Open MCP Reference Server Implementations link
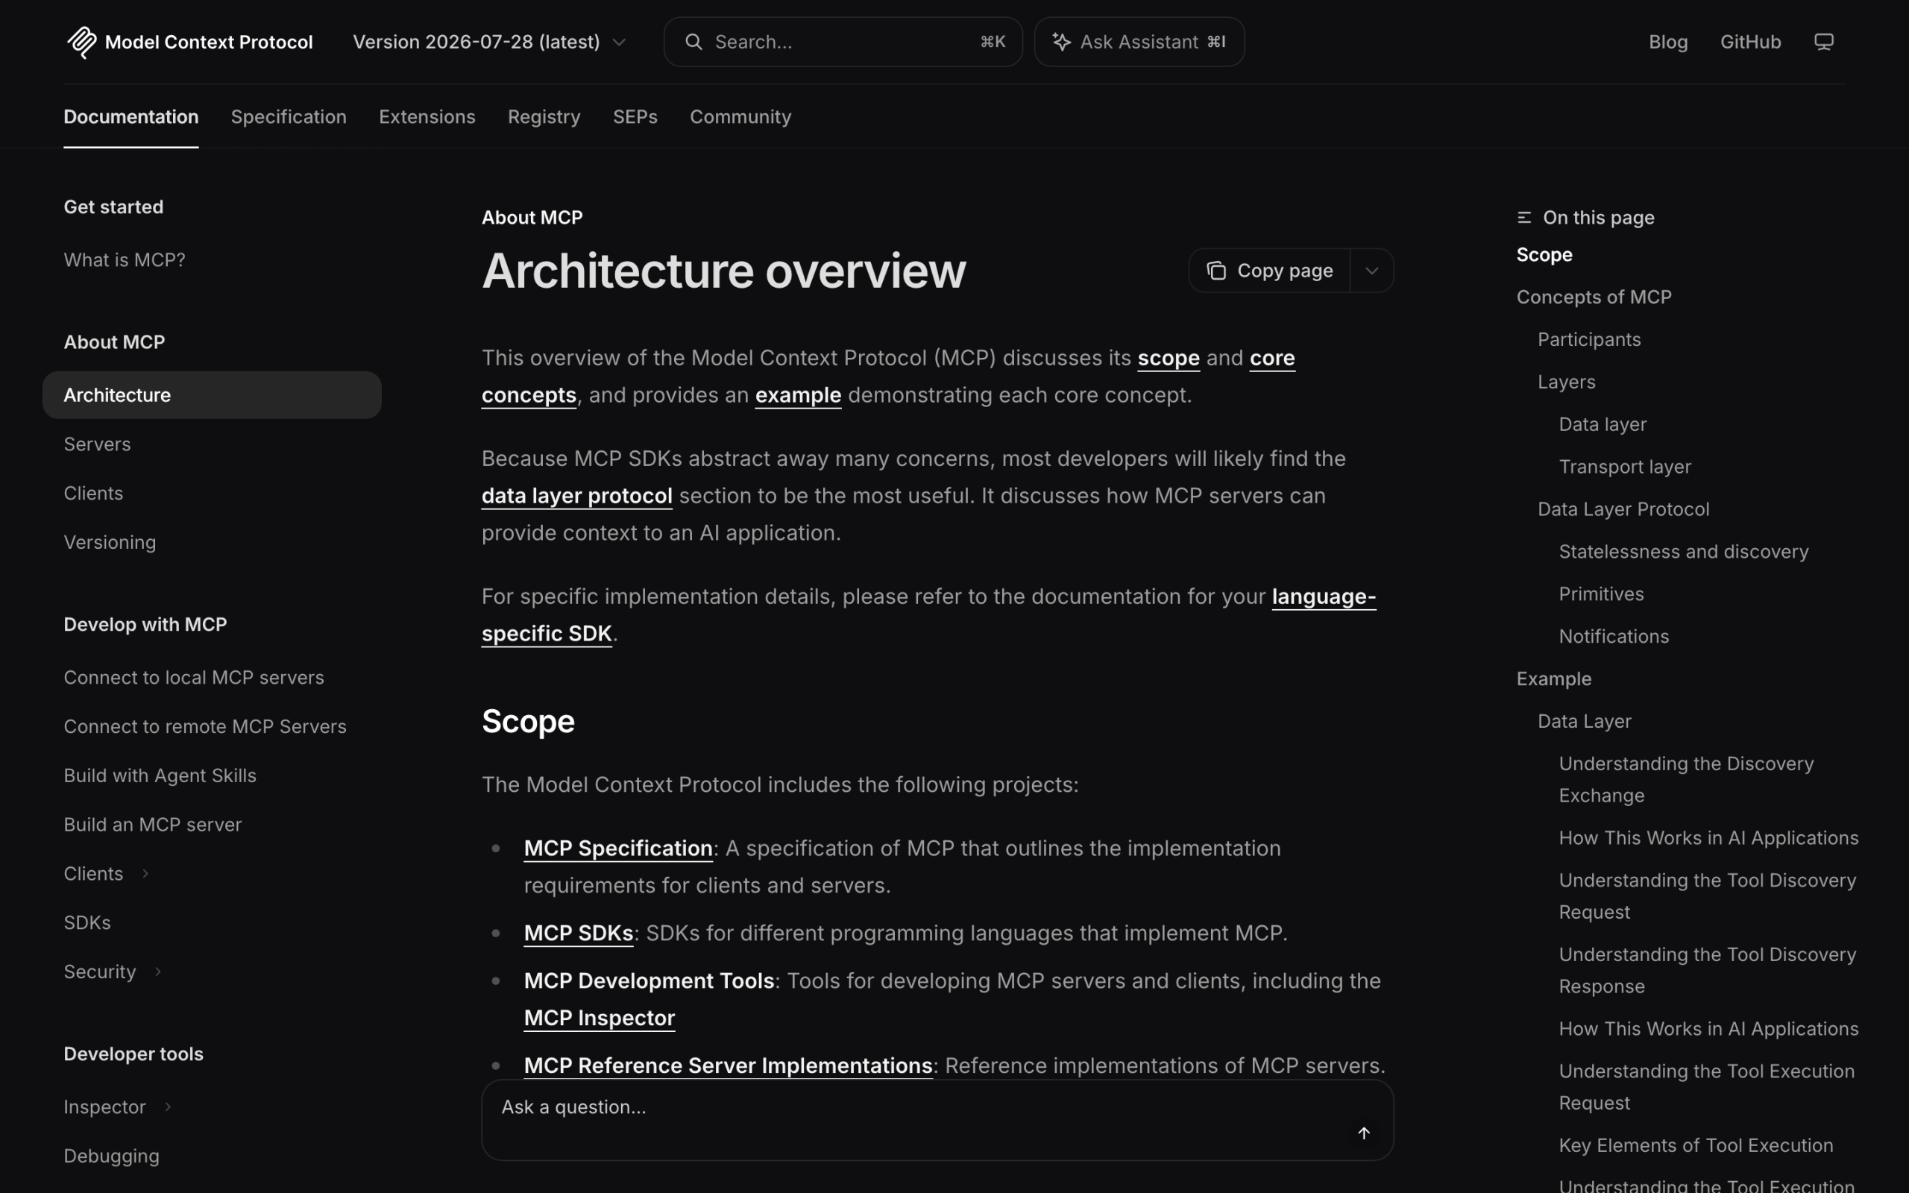This screenshot has width=1909, height=1193. [728, 1065]
